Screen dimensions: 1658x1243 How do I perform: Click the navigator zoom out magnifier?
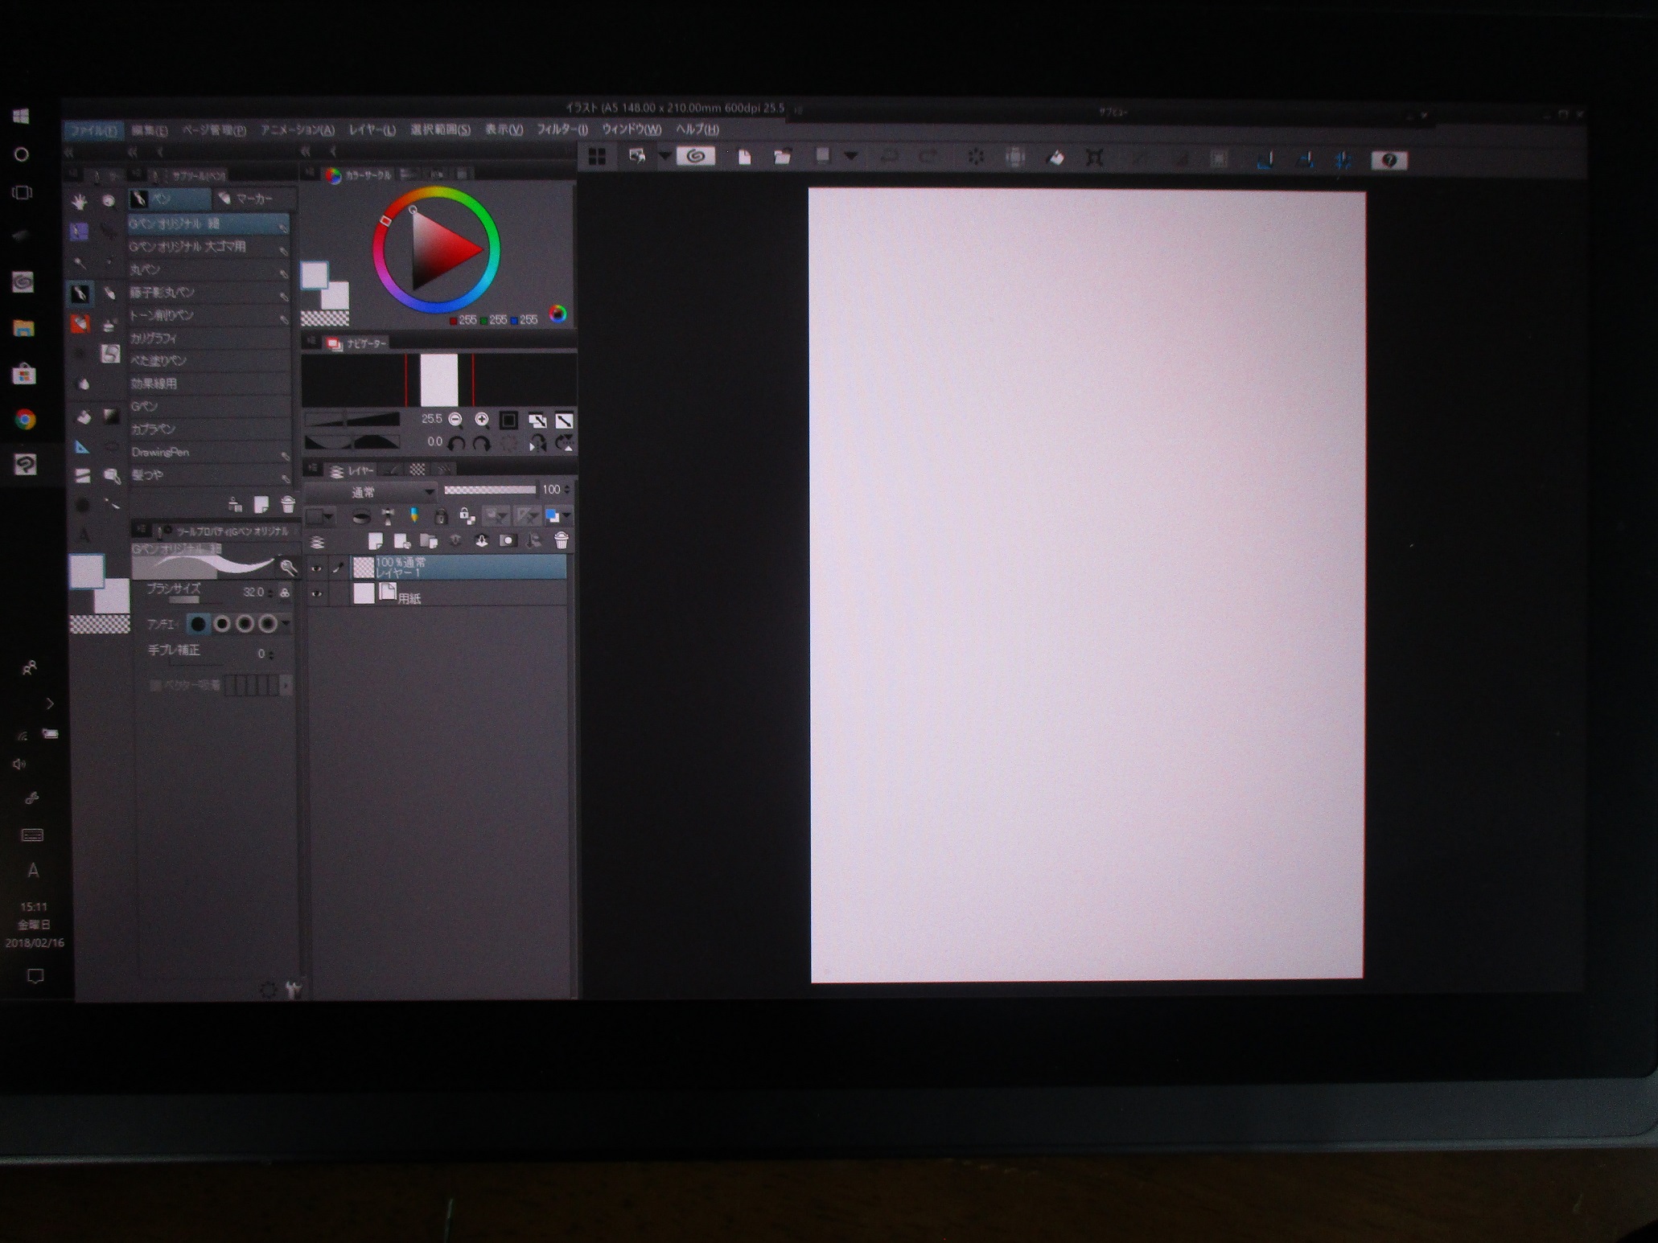point(455,419)
